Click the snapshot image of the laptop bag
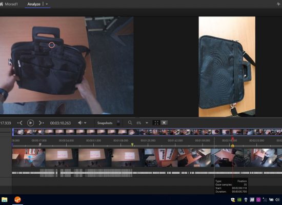Screen dimensions: 282x205 (x=227, y=67)
